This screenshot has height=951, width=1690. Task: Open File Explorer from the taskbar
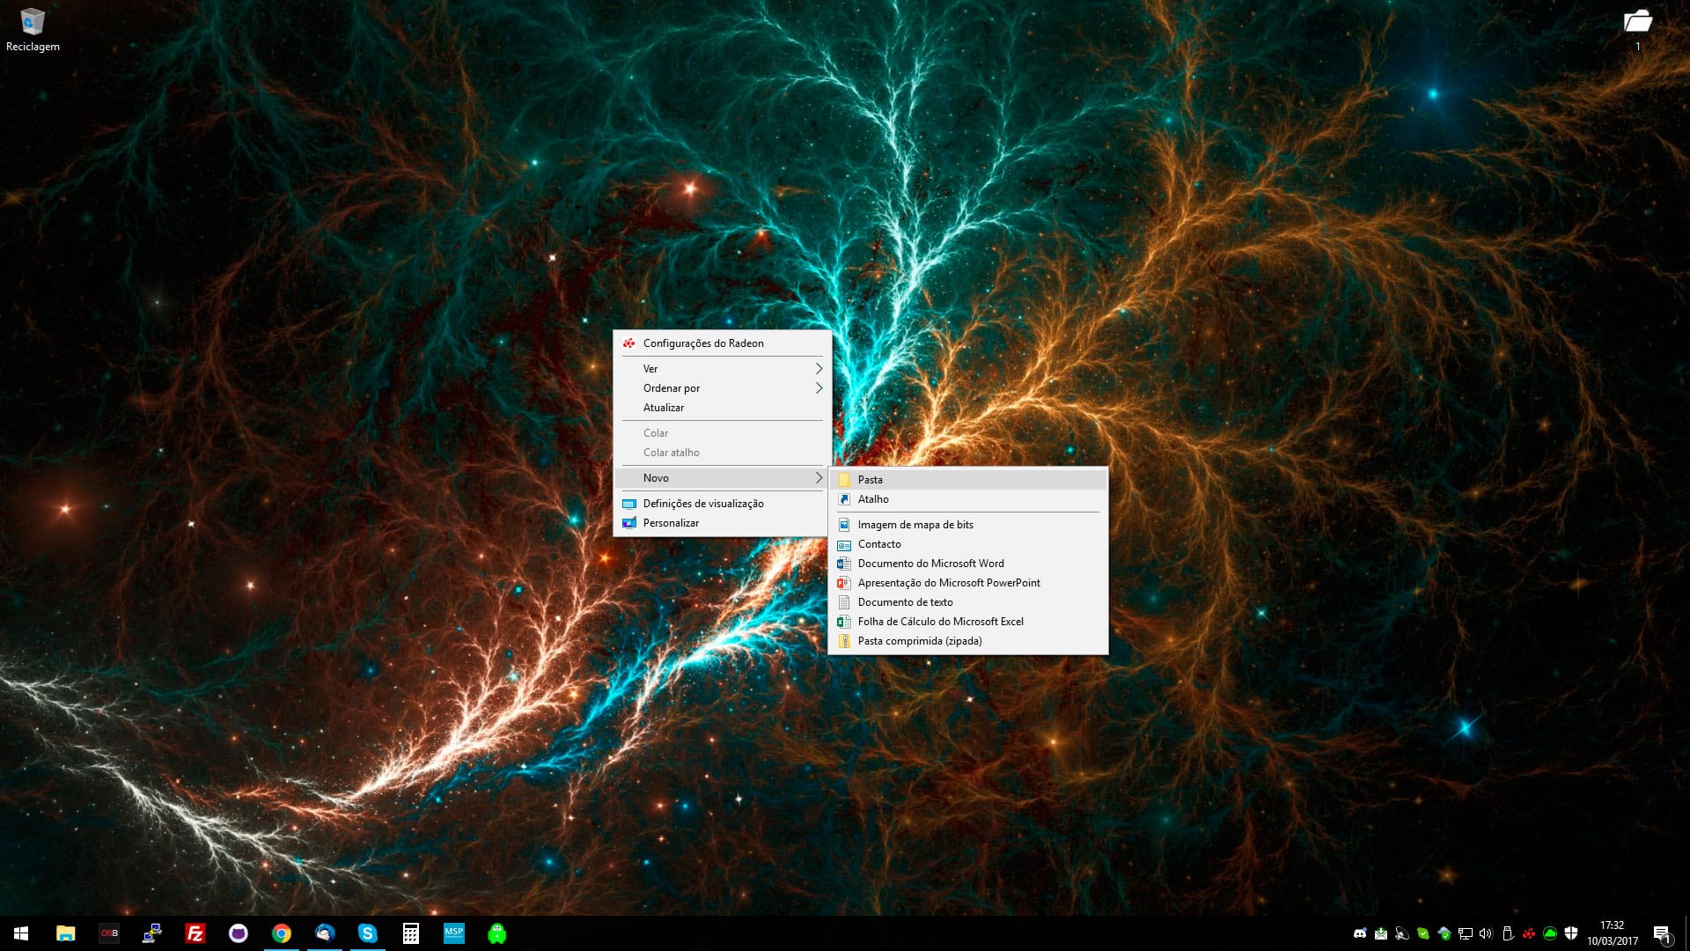pyautogui.click(x=66, y=933)
